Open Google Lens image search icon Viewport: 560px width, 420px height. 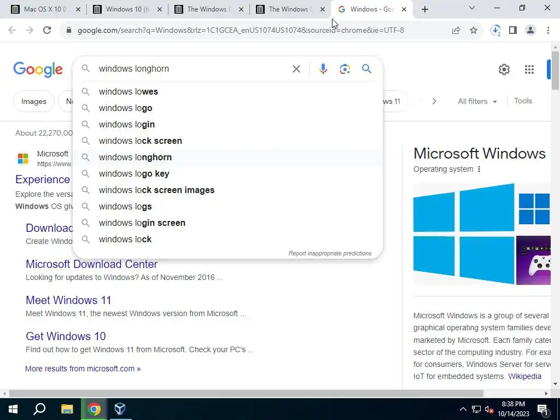(x=345, y=69)
